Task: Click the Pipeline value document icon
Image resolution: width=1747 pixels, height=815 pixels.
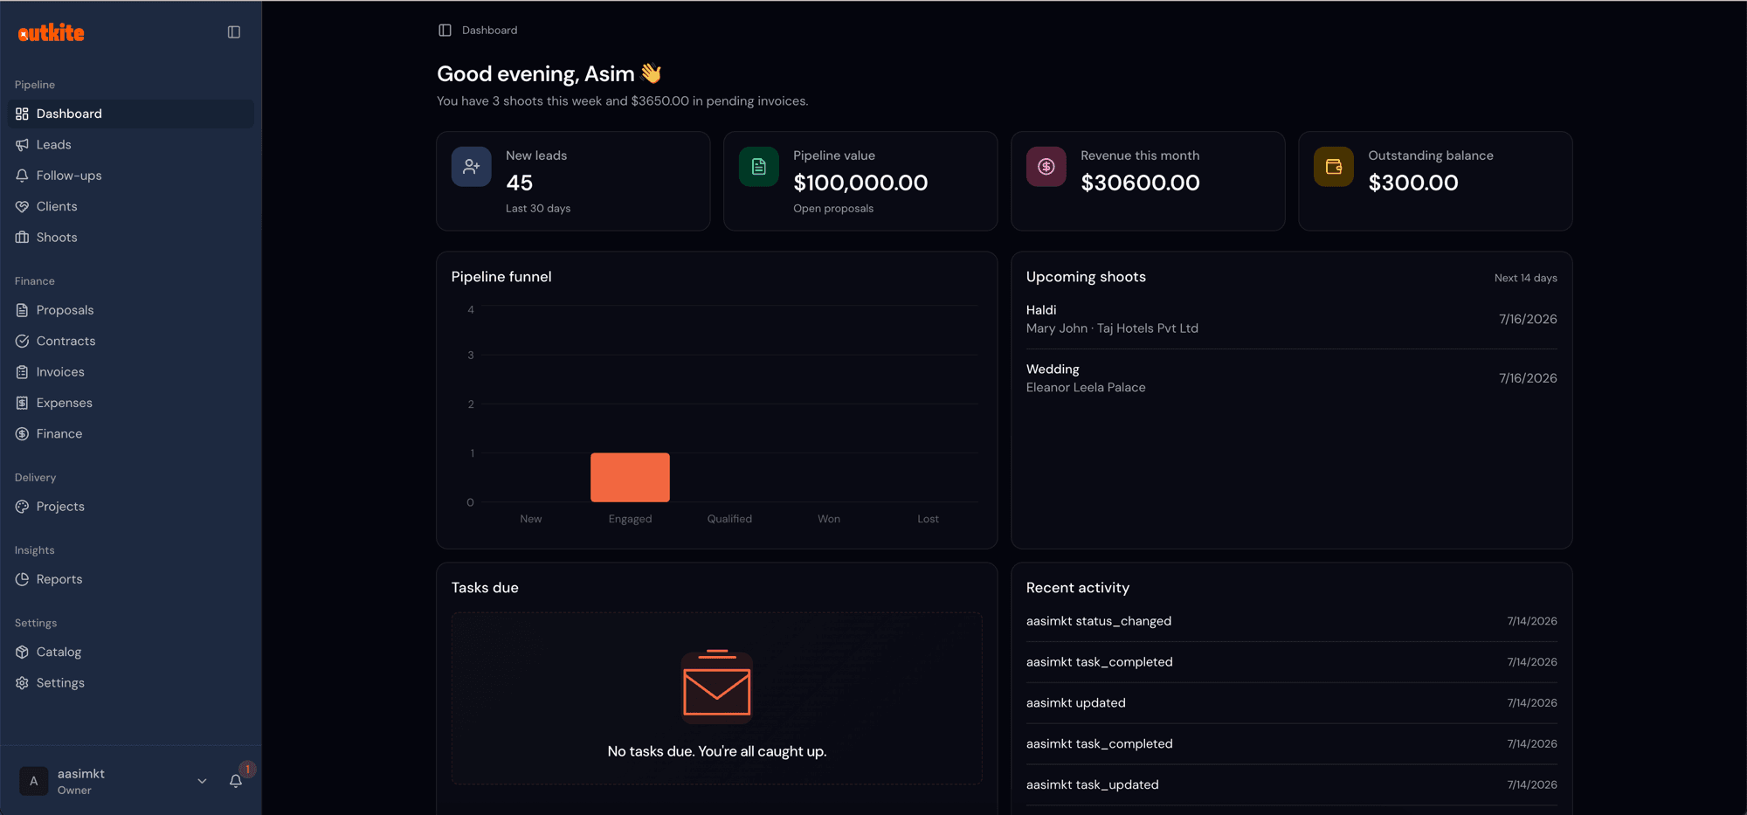Action: [x=758, y=167]
